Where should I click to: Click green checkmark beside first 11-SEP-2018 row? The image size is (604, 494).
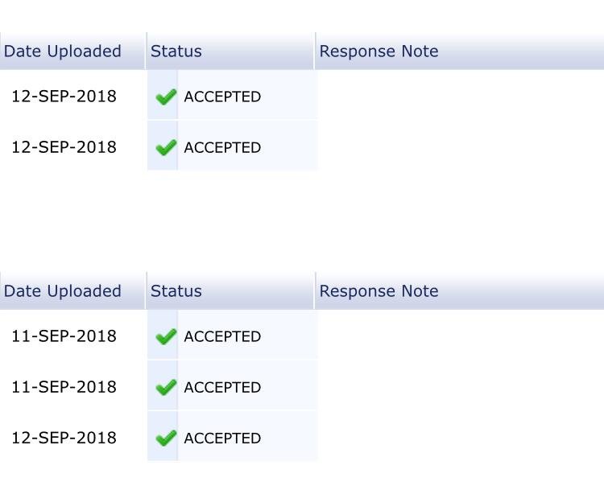(166, 336)
